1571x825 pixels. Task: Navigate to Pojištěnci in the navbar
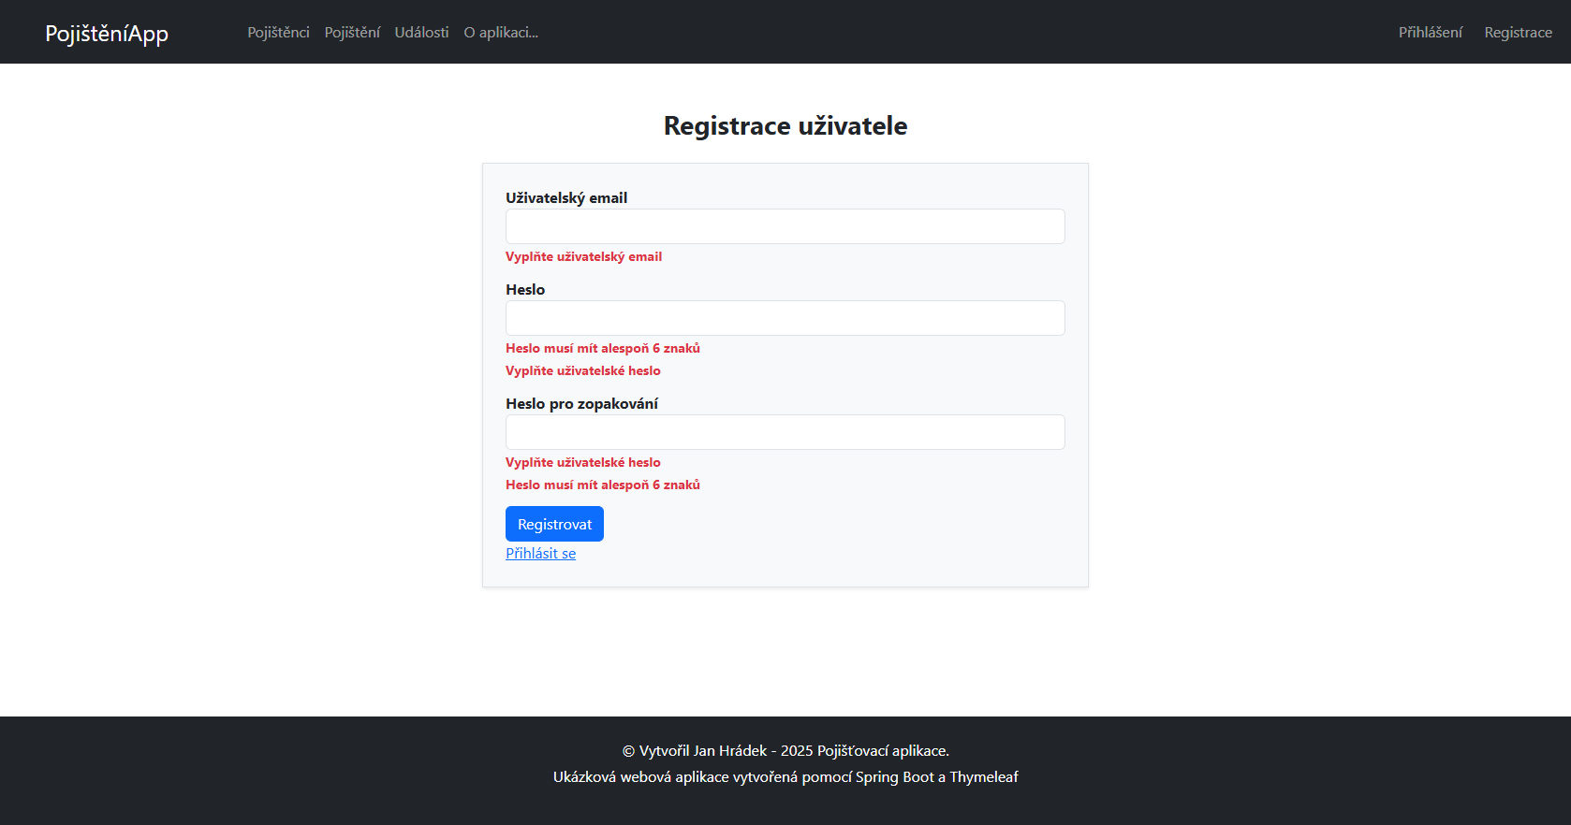pos(278,31)
